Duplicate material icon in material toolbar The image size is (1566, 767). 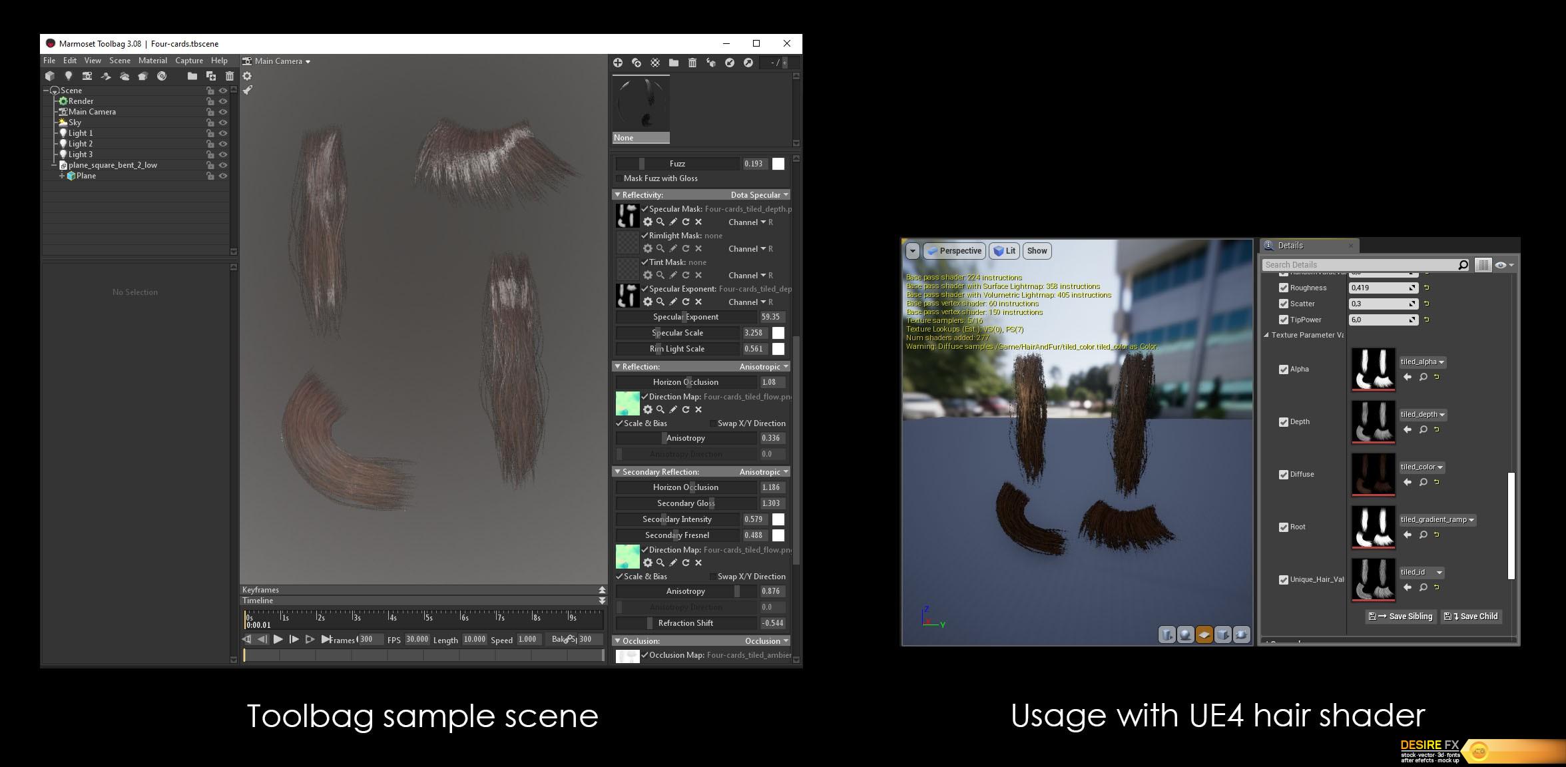[x=637, y=63]
